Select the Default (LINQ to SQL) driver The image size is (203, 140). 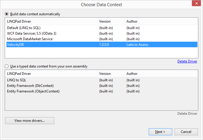point(102,28)
